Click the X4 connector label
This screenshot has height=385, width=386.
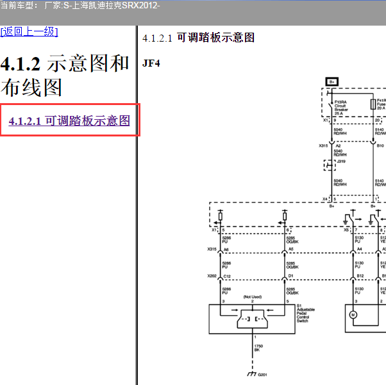click(x=325, y=199)
